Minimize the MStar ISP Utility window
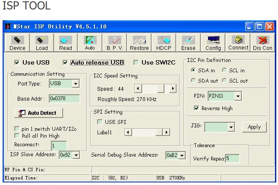 (x=250, y=27)
